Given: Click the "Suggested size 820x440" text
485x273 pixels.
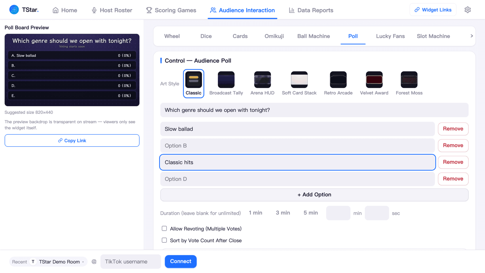Looking at the screenshot, I should [29, 113].
